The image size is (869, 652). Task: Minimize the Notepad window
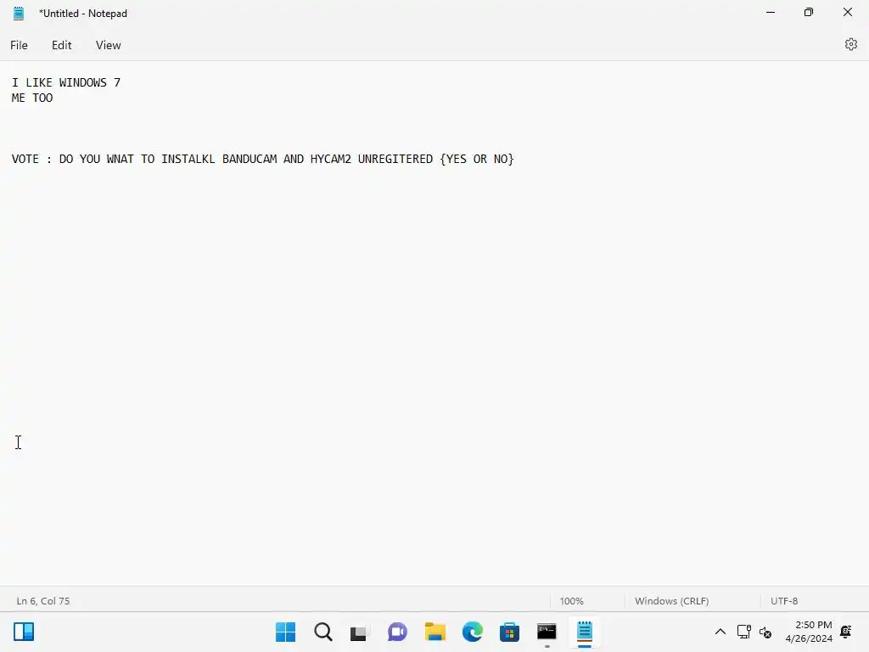[x=771, y=12]
